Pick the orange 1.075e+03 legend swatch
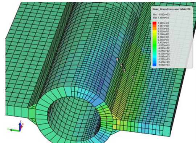This screenshot has width=196, height=143. tap(155, 29)
